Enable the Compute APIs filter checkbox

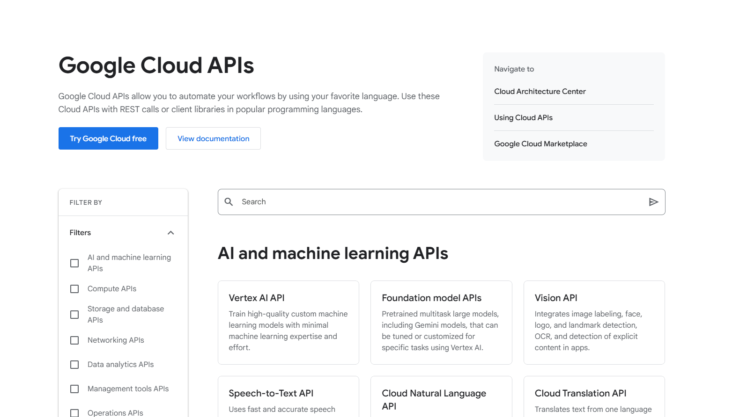74,289
